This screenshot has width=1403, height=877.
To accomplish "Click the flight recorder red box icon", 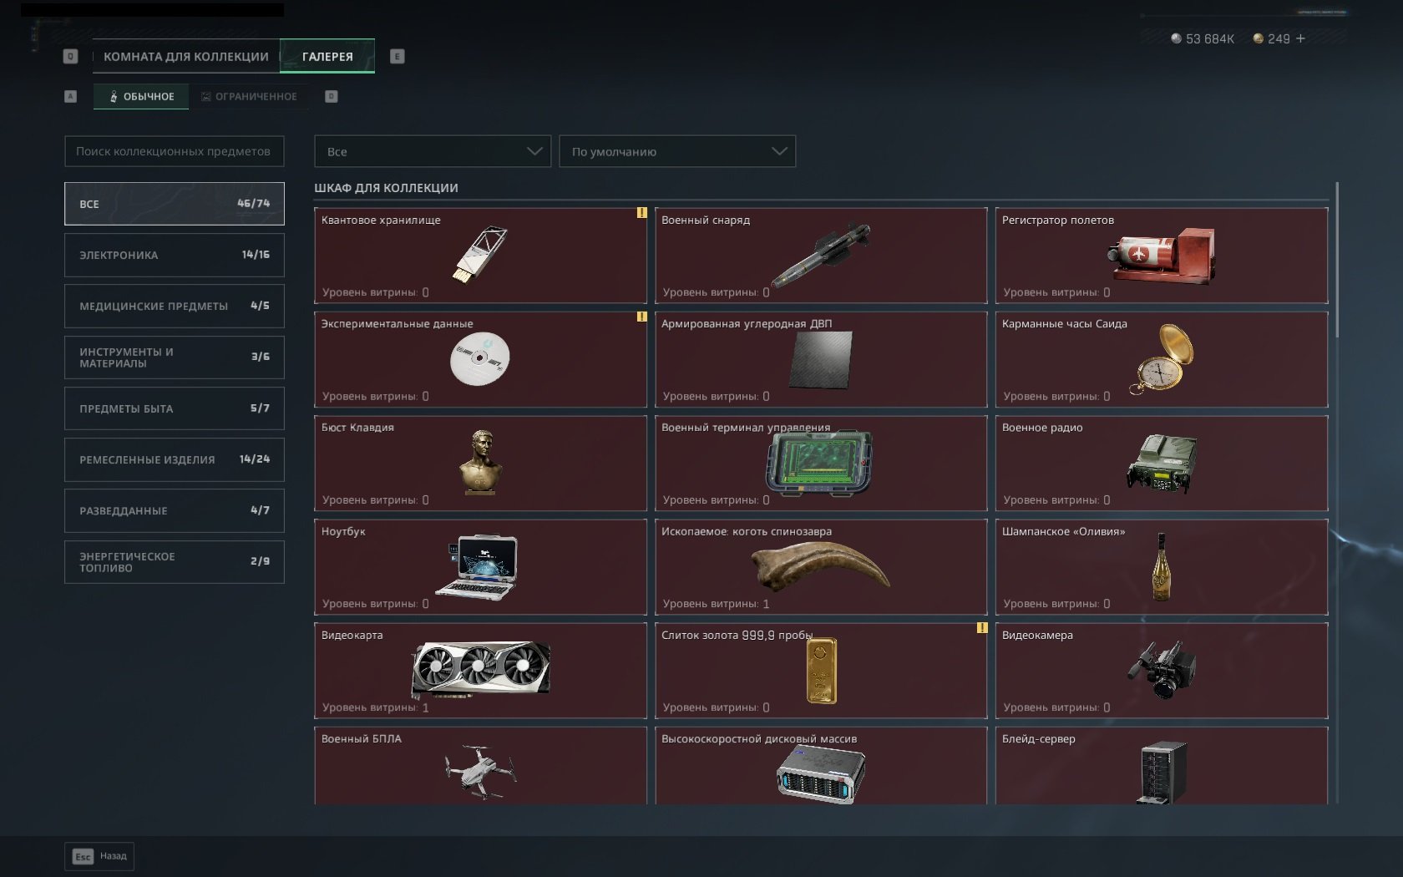I will pyautogui.click(x=1162, y=256).
